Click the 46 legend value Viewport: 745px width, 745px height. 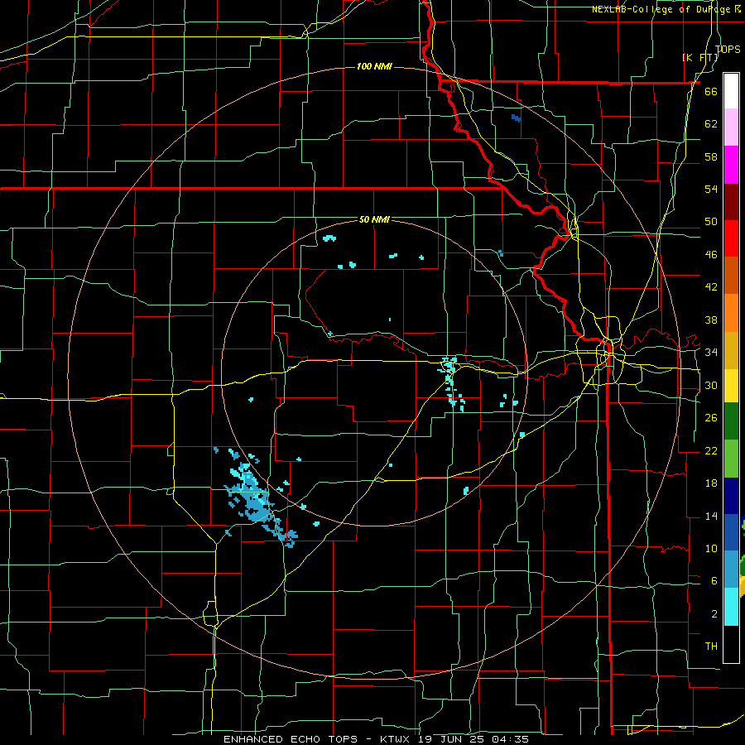[711, 255]
